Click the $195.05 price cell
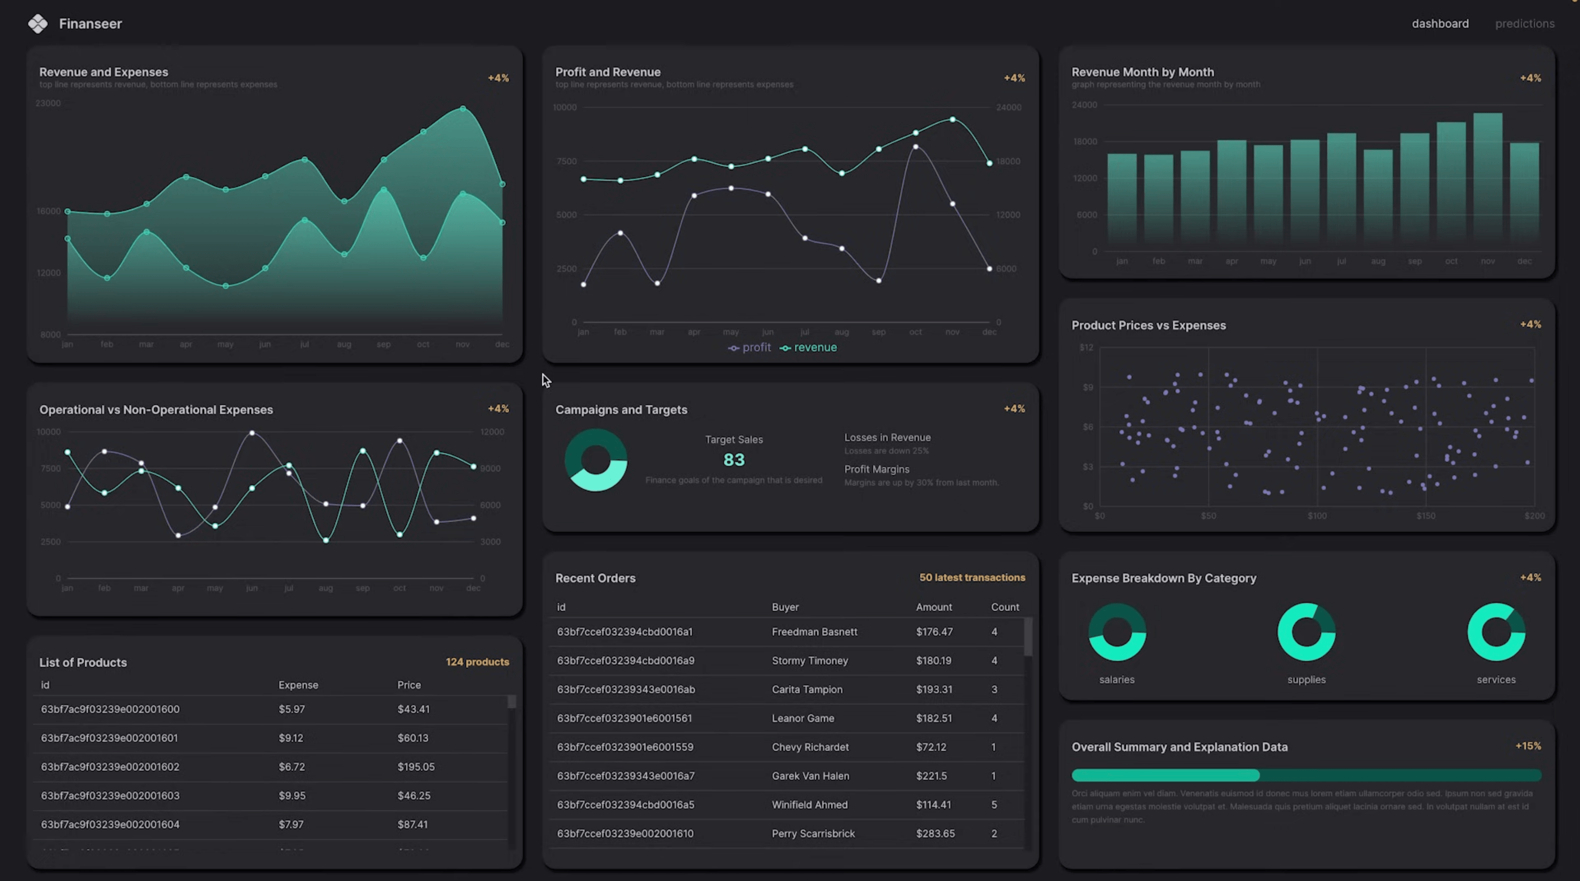The height and width of the screenshot is (881, 1580). 416,766
